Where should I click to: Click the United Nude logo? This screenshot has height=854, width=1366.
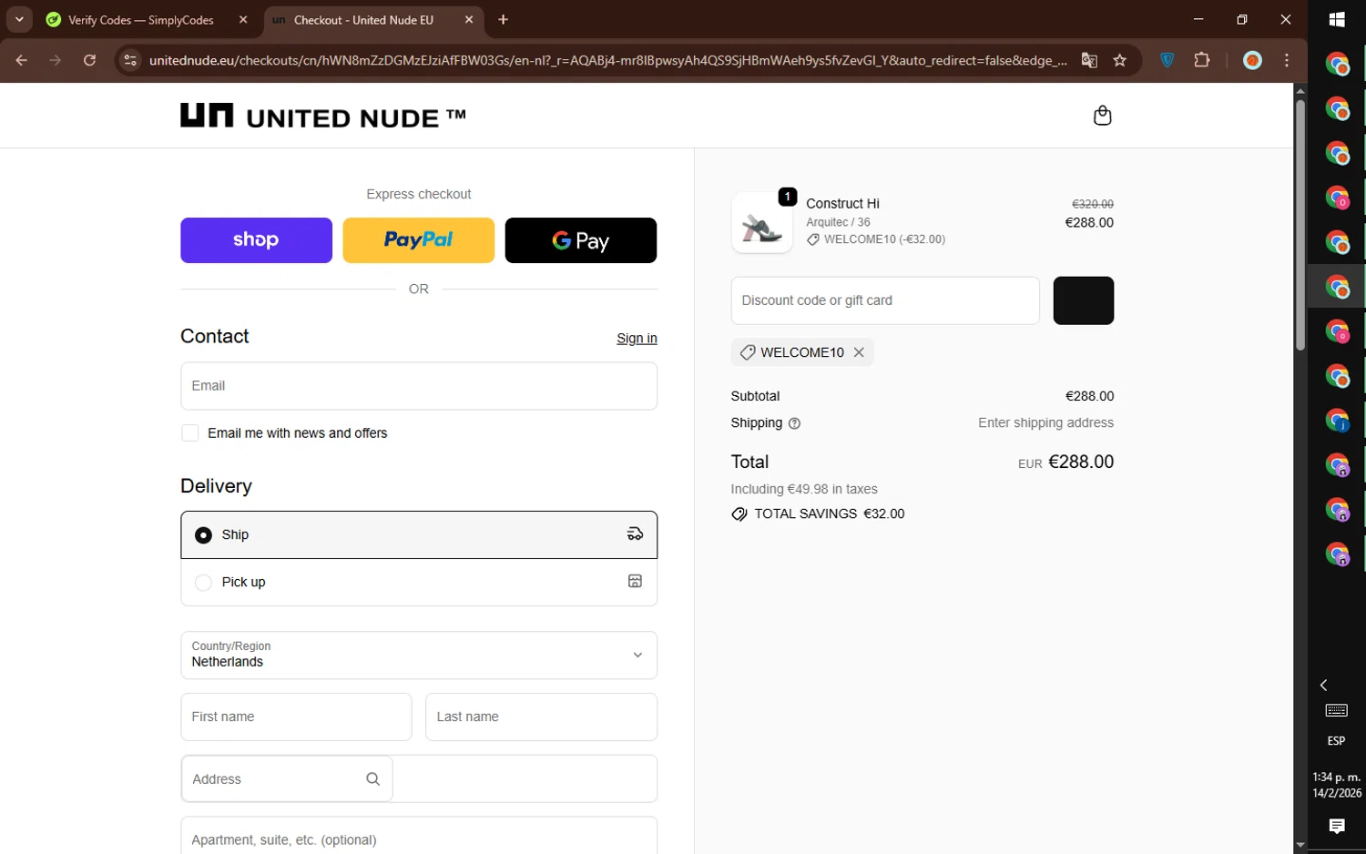pos(323,117)
